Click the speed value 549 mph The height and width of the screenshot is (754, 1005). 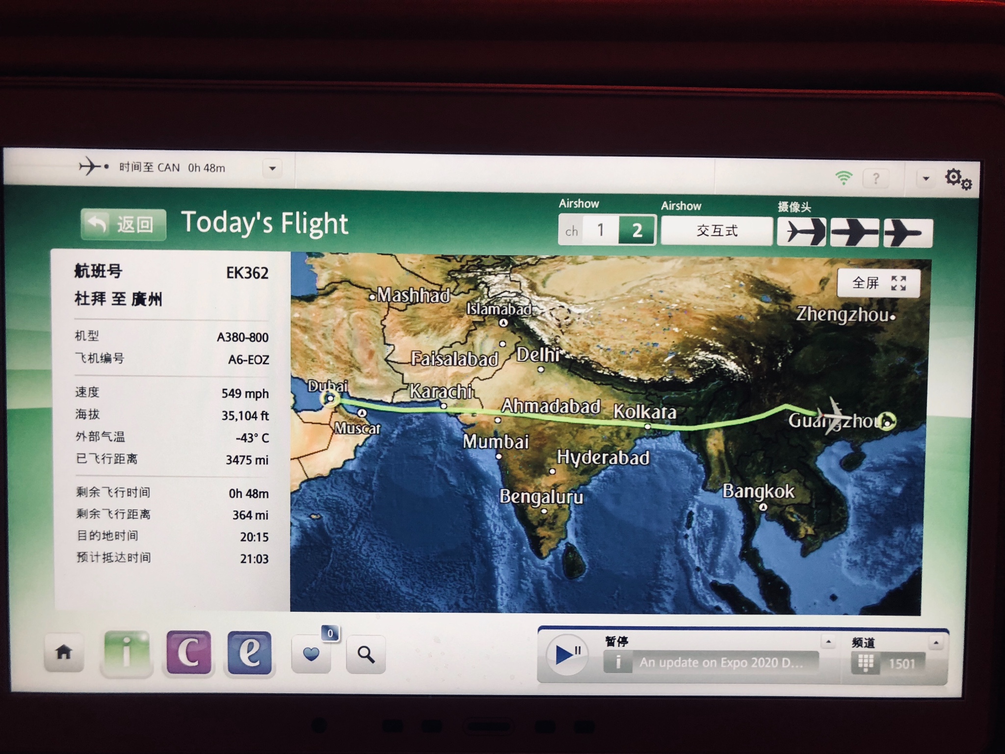[245, 394]
